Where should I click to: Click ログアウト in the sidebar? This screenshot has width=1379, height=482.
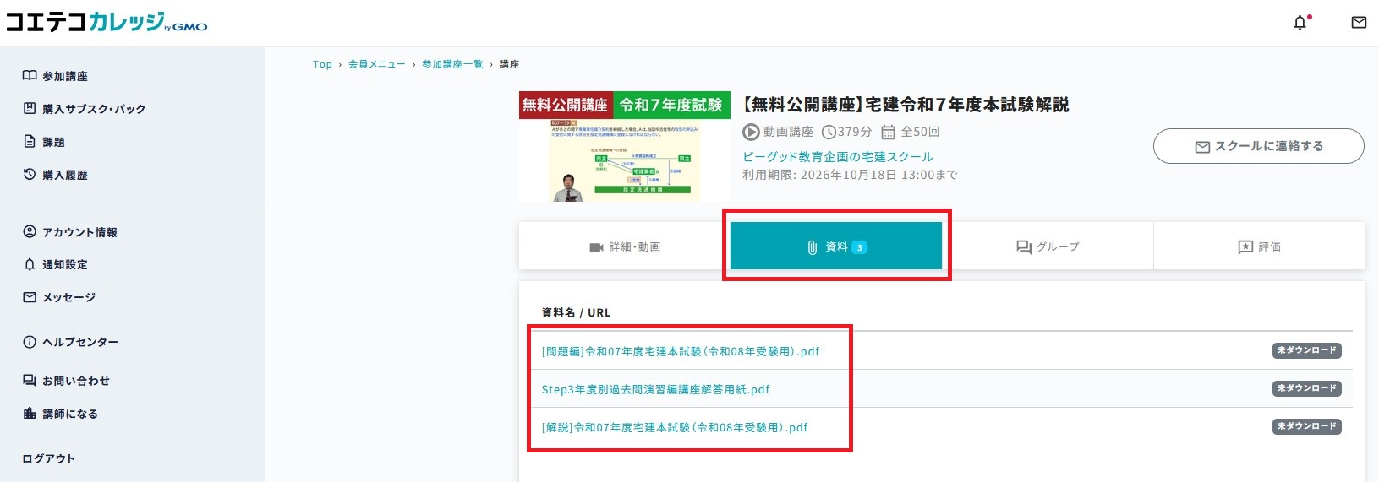48,458
